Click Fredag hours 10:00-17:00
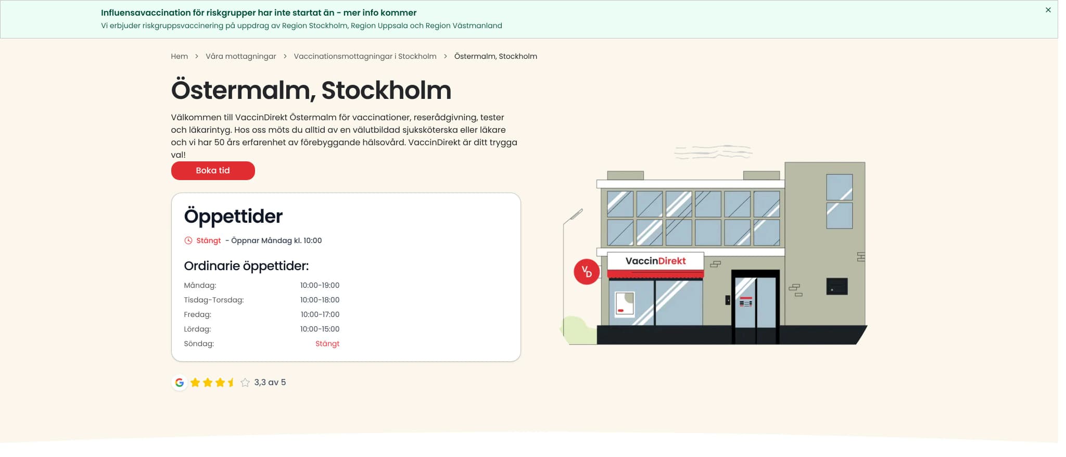 (x=320, y=314)
